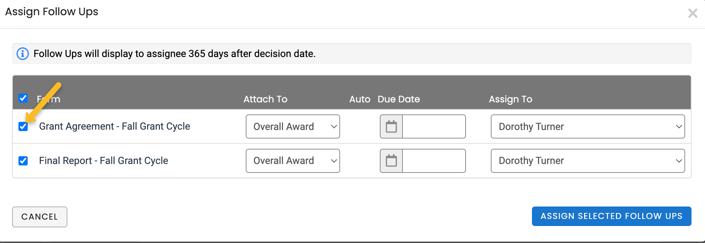Click the chevron on the Overall Award selector
Image resolution: width=705 pixels, height=243 pixels.
coord(333,126)
